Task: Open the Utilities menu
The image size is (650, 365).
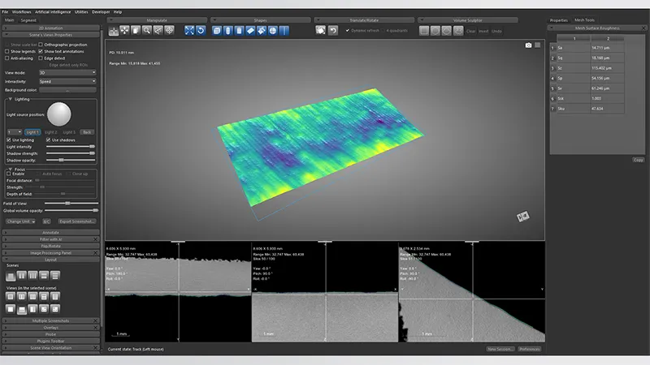Action: [x=81, y=12]
